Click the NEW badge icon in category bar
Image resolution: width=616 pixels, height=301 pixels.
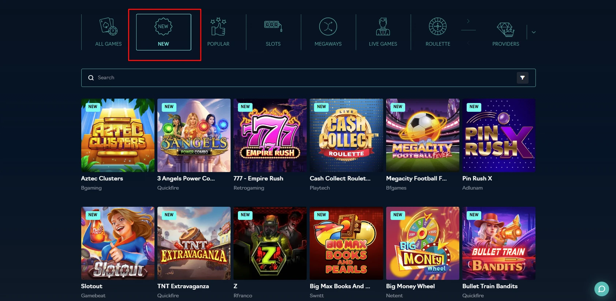click(x=163, y=26)
